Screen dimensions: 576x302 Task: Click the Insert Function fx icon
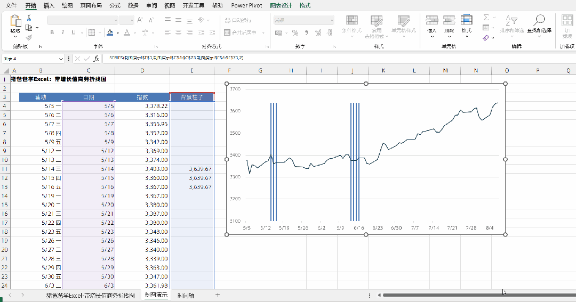pos(96,59)
